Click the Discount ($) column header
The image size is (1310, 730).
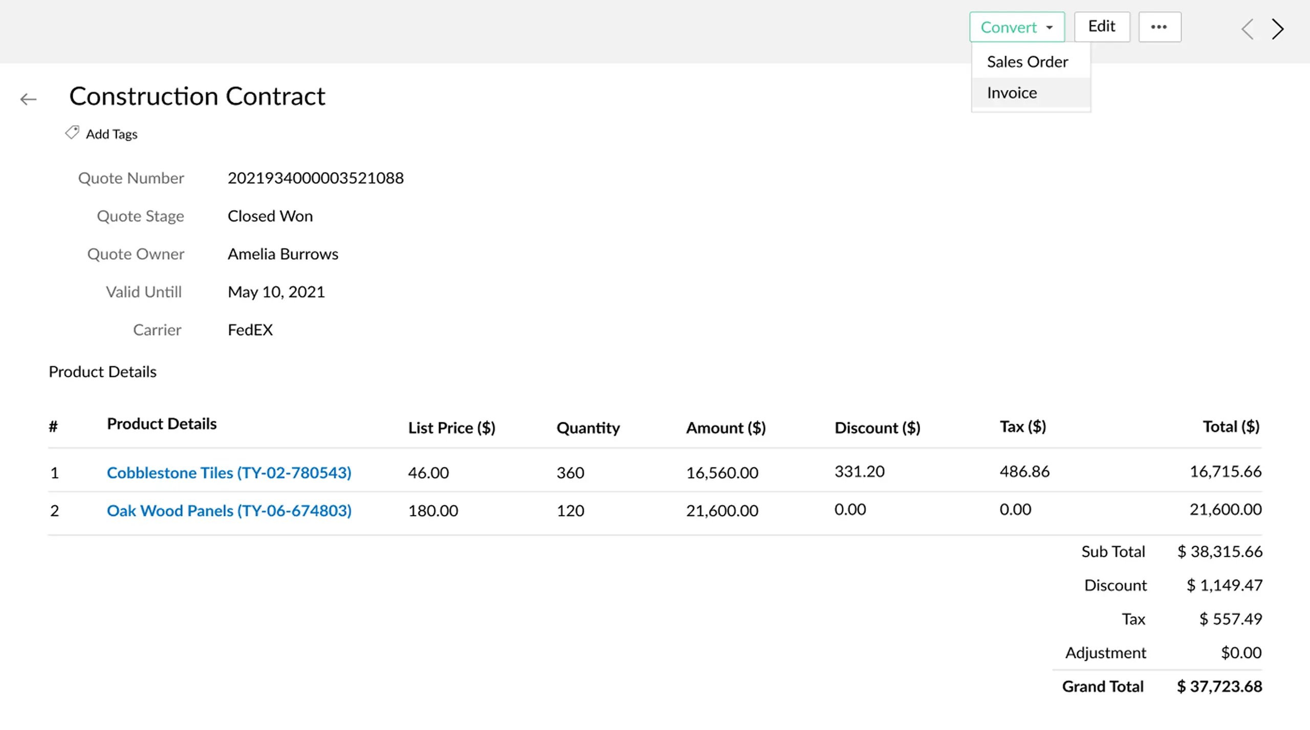tap(877, 427)
